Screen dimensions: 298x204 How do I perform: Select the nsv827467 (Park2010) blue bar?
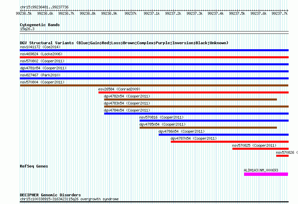154,78
